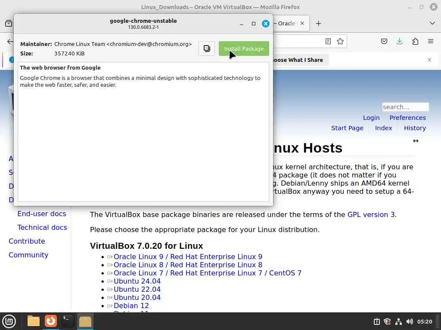Download Oracle Linux 8 / RHEL 8 package
Screen dimensions: 441x330
(x=188, y=265)
